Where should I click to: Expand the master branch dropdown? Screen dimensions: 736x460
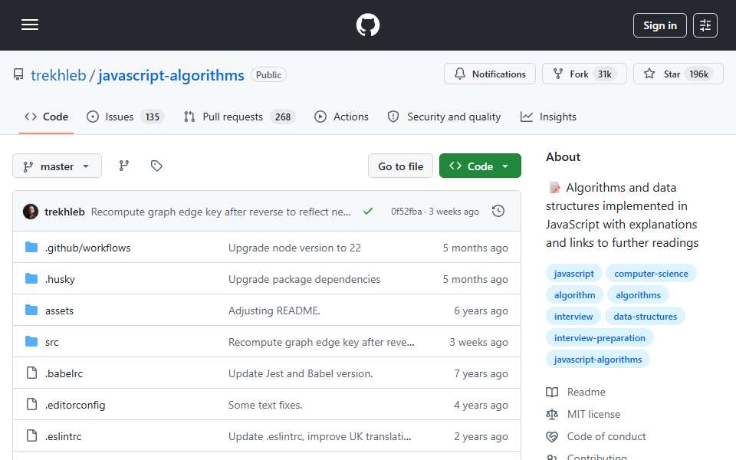(57, 166)
